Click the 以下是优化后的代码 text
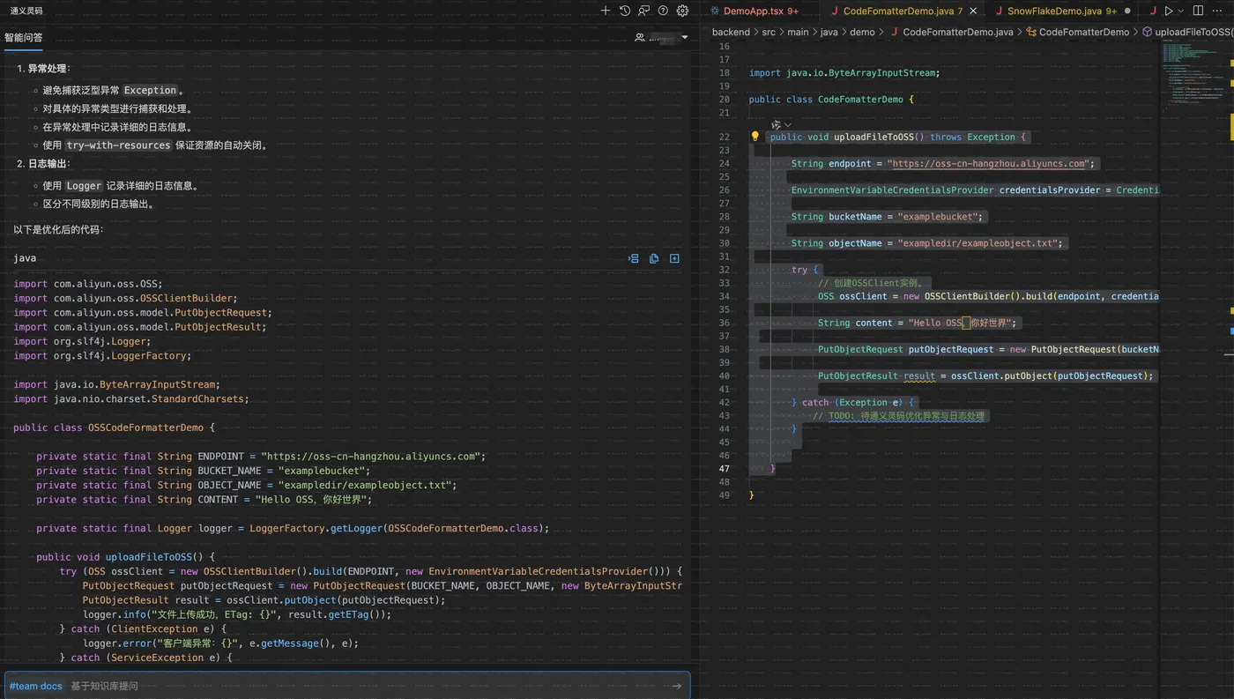Image resolution: width=1234 pixels, height=699 pixels. 58,229
